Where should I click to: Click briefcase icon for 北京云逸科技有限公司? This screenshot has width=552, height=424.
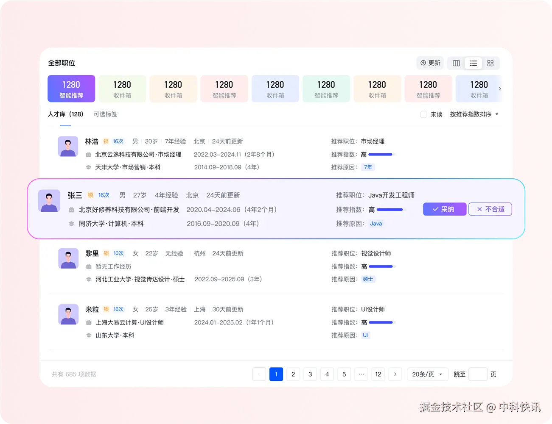(88, 155)
